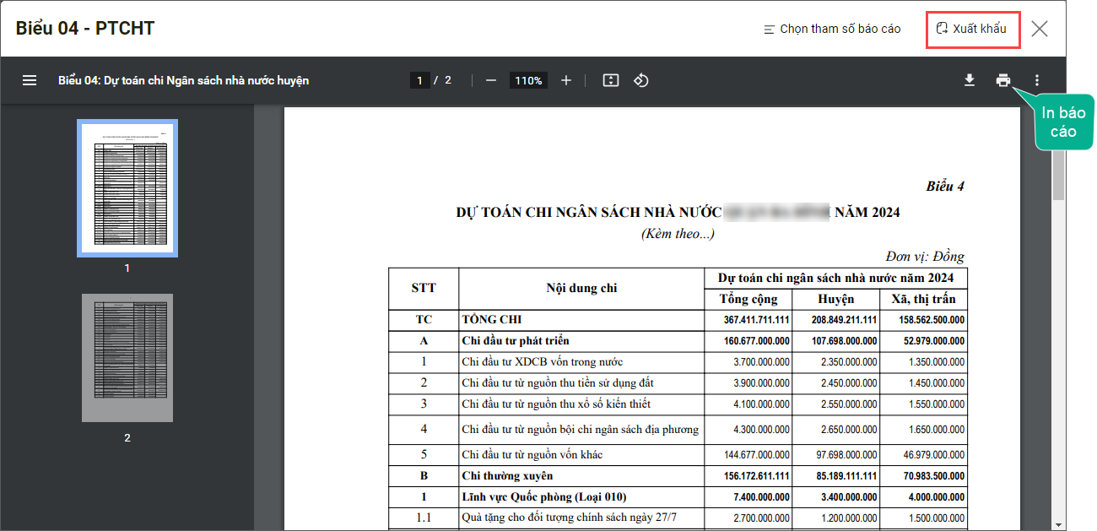Click the In báo cáo tooltip label

tap(1063, 122)
